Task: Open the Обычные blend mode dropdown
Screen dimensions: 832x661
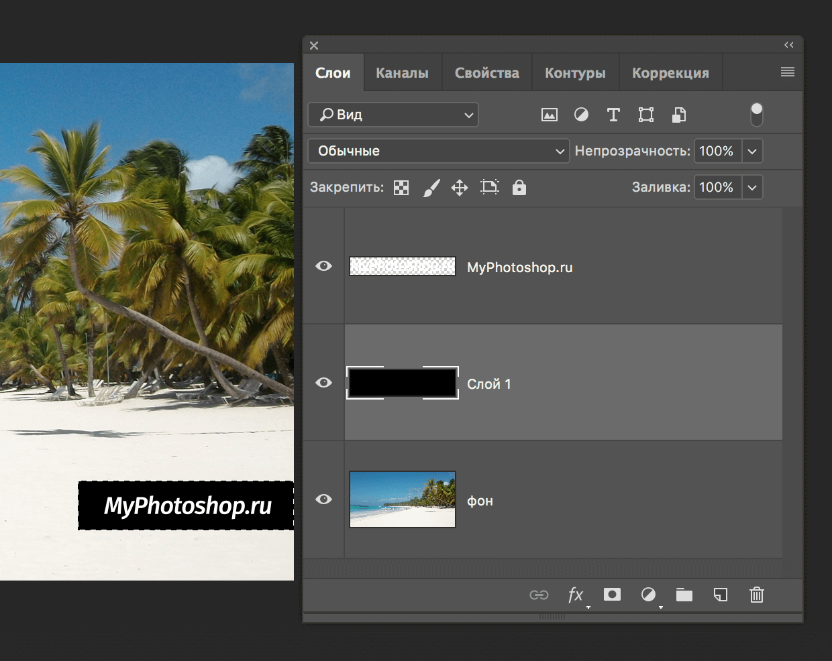Action: point(438,152)
